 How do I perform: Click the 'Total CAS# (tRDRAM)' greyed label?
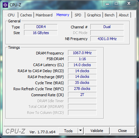pyautogui.click(x=46, y=107)
